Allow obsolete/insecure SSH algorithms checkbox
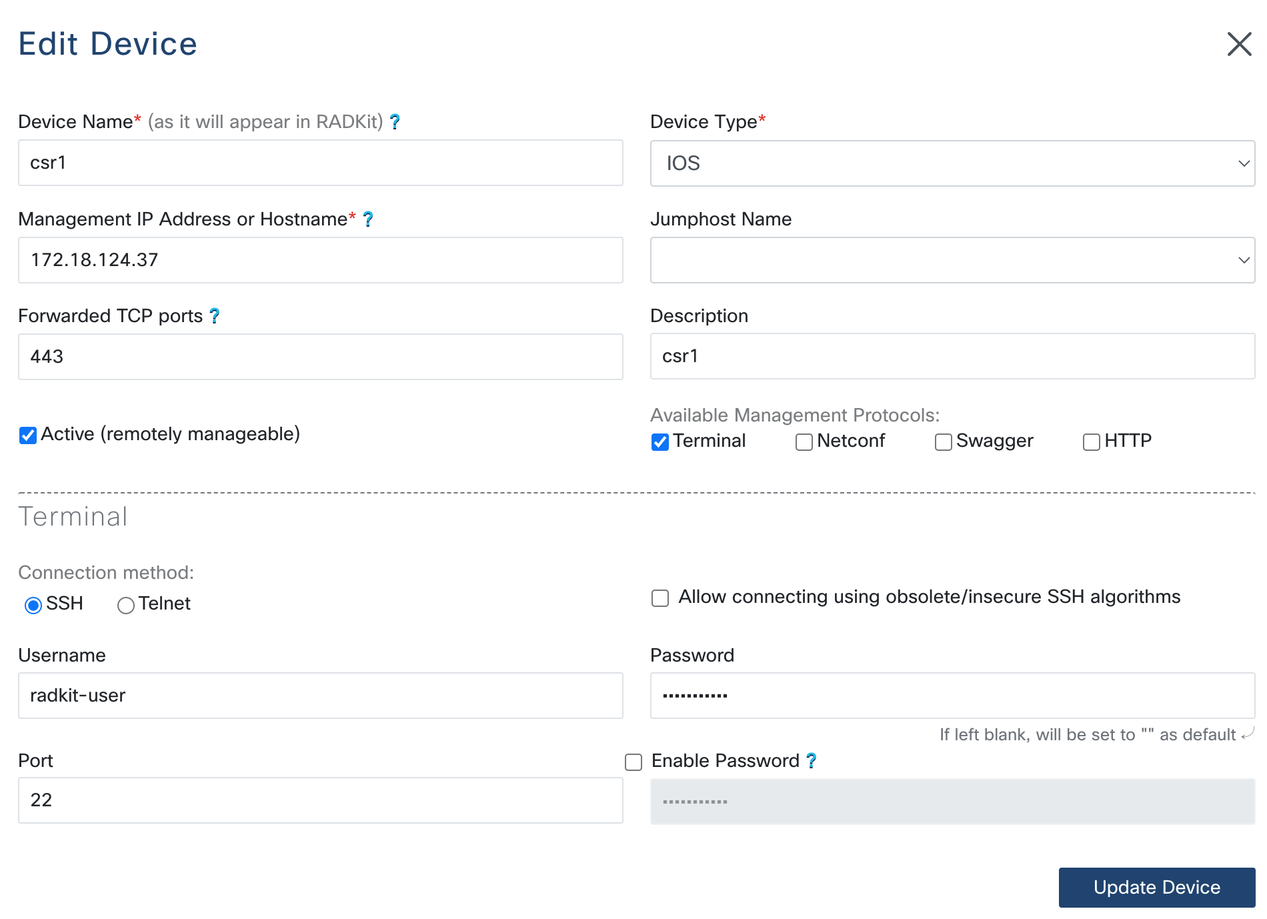The image size is (1267, 919). click(x=660, y=598)
